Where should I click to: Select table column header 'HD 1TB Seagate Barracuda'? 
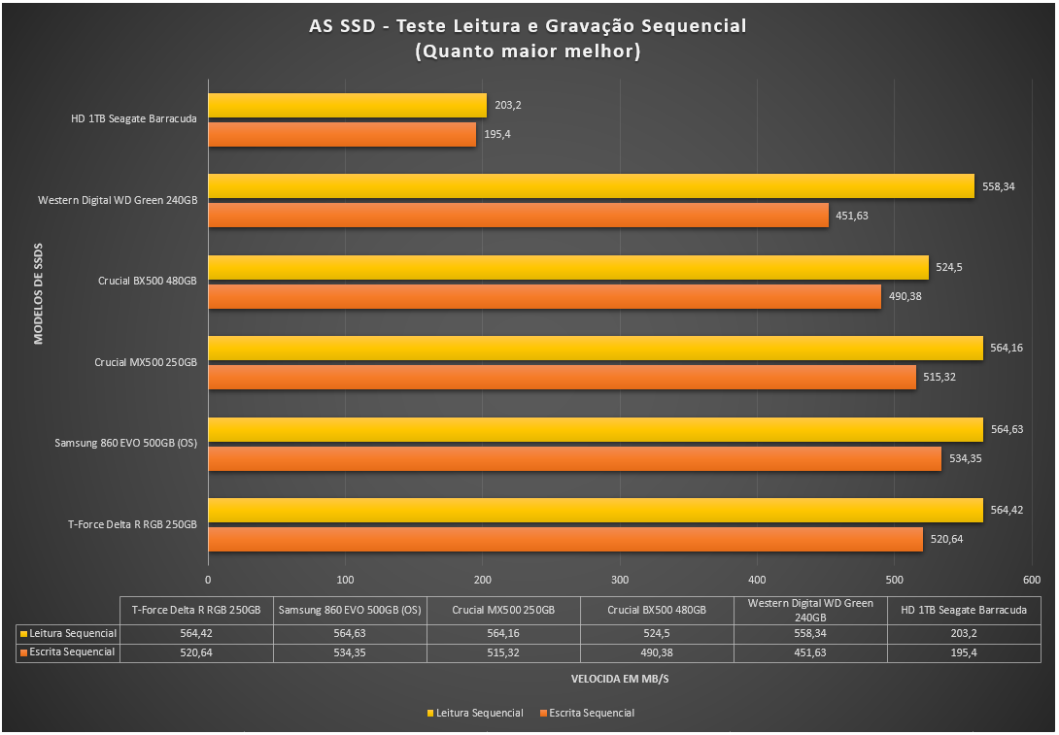964,610
